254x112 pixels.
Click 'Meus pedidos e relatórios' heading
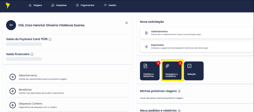pos(158,110)
